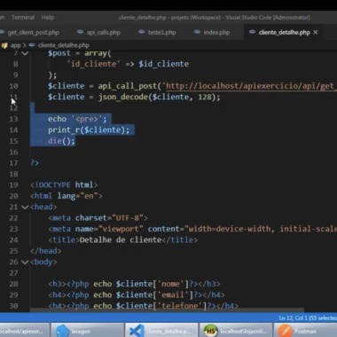Switch to get_client_post.php tab
The height and width of the screenshot is (337, 337).
[33, 33]
